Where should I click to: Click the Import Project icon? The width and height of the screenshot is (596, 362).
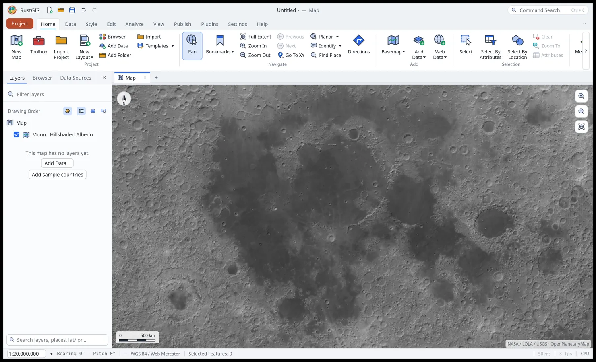[x=61, y=41]
